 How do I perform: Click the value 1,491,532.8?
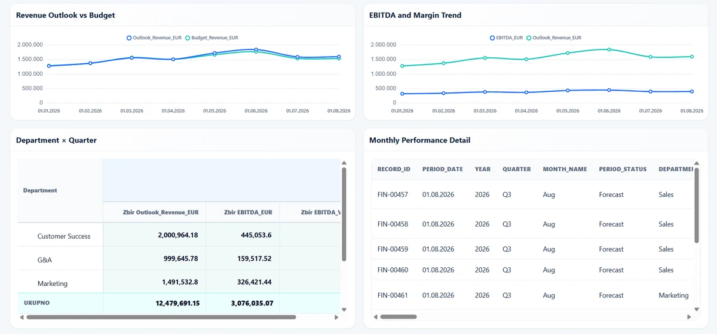point(180,282)
